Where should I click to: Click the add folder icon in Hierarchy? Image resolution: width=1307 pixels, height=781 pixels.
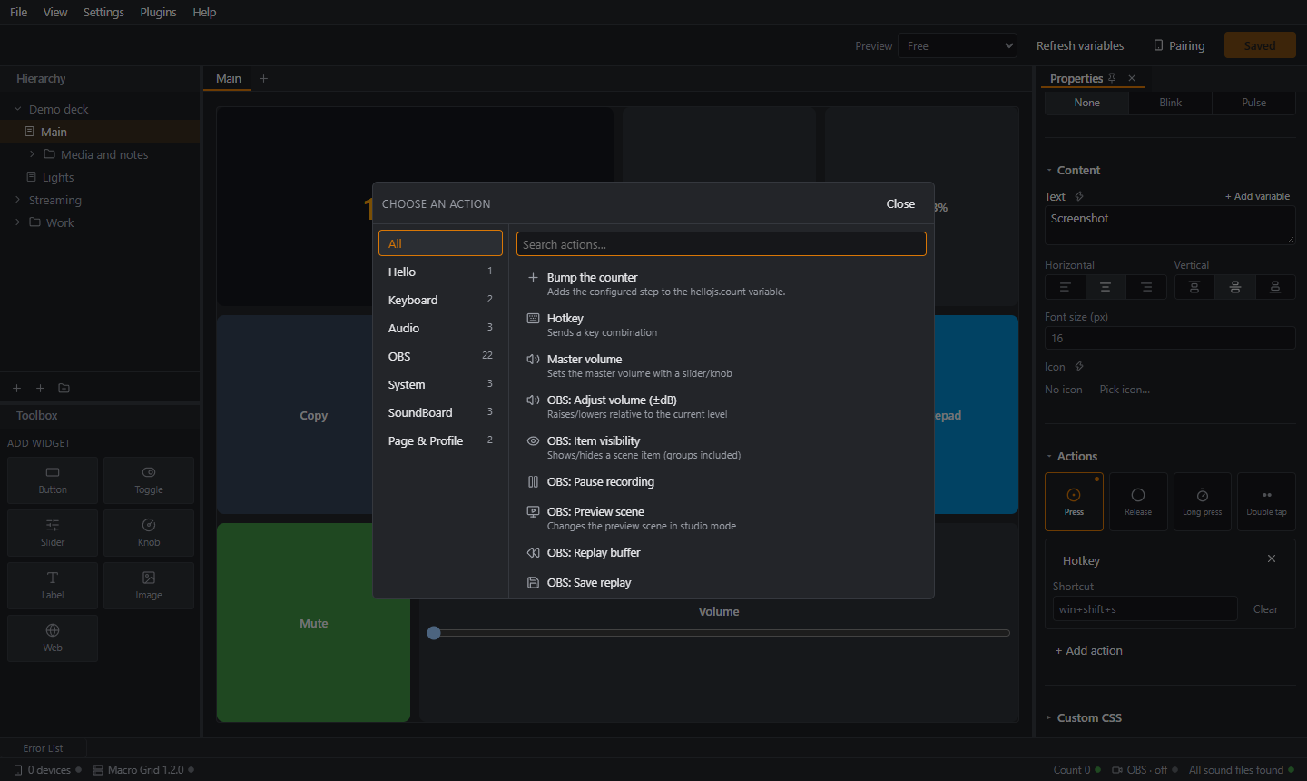coord(64,388)
